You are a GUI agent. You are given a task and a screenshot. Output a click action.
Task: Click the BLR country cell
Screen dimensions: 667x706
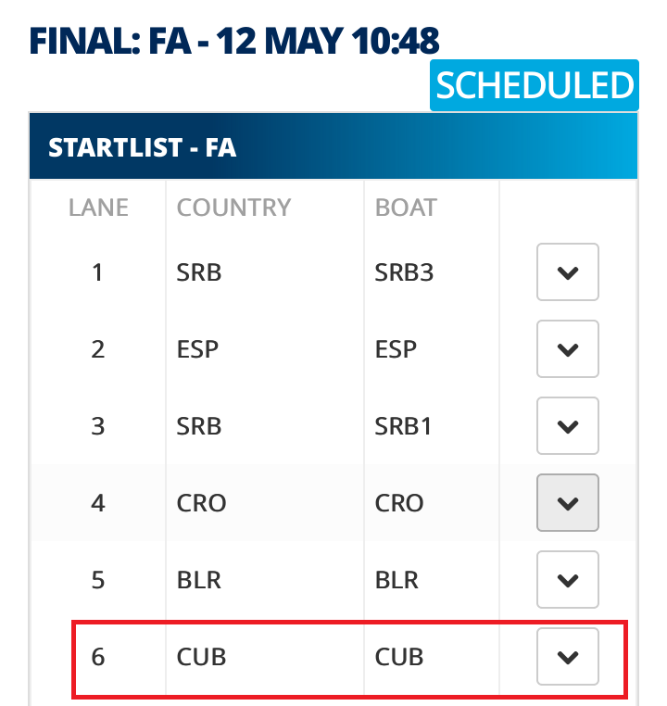tap(265, 580)
